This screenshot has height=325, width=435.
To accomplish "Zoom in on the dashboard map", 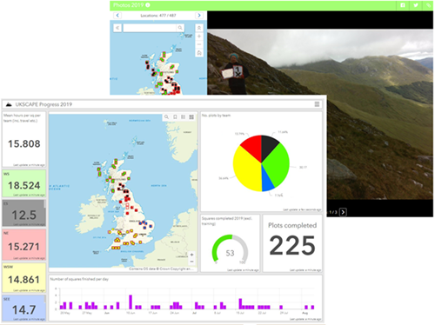I will (191, 255).
